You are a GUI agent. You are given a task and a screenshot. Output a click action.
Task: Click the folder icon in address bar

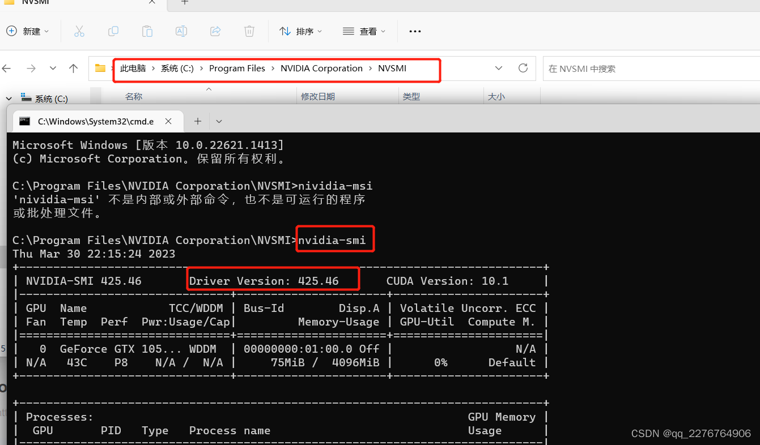pos(100,69)
